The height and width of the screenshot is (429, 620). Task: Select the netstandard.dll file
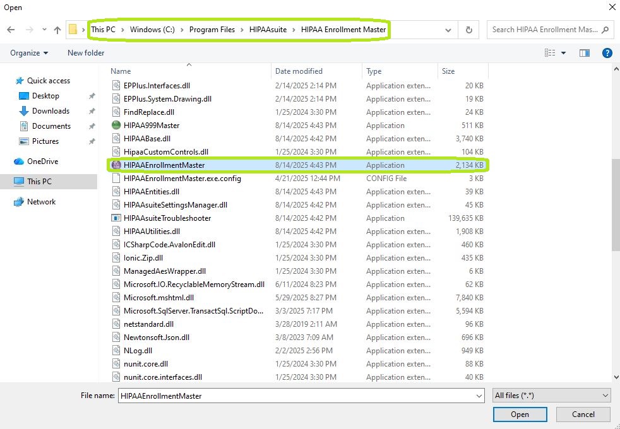[148, 324]
